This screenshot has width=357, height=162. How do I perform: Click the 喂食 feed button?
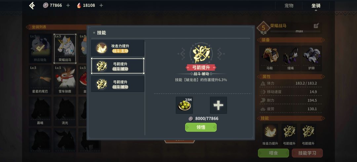(x=273, y=153)
